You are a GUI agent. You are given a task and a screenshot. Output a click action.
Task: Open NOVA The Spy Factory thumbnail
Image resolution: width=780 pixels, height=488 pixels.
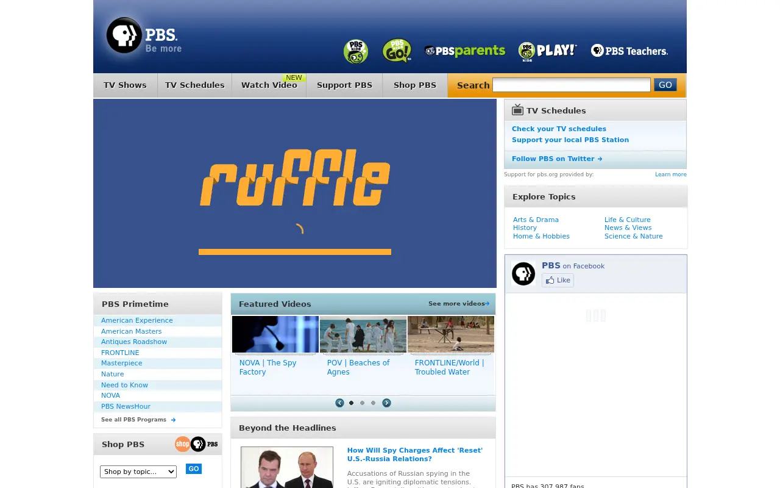(x=275, y=334)
